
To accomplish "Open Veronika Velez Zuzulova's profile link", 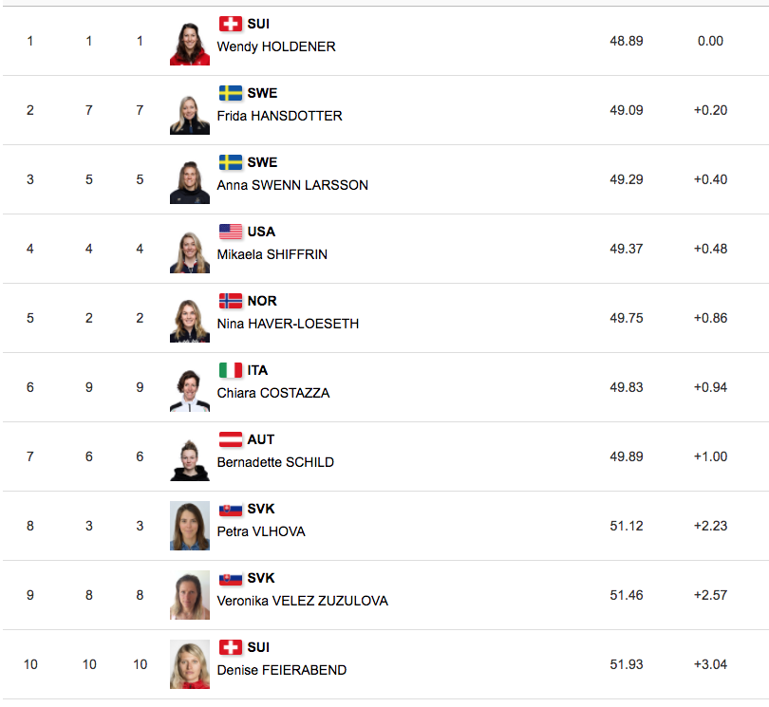I will (x=302, y=601).
